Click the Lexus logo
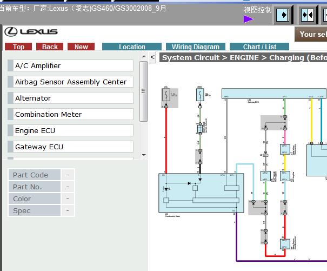Image resolution: width=327 pixels, height=271 pixels. pos(31,32)
